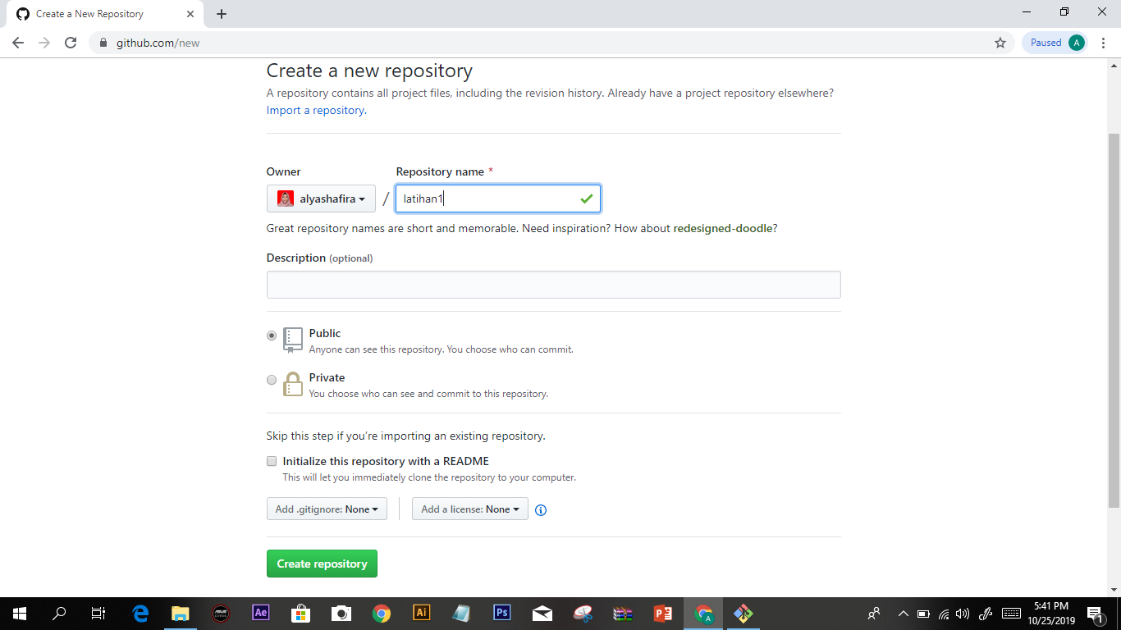This screenshot has width=1121, height=630.
Task: Click the license info icon
Action: click(x=541, y=509)
